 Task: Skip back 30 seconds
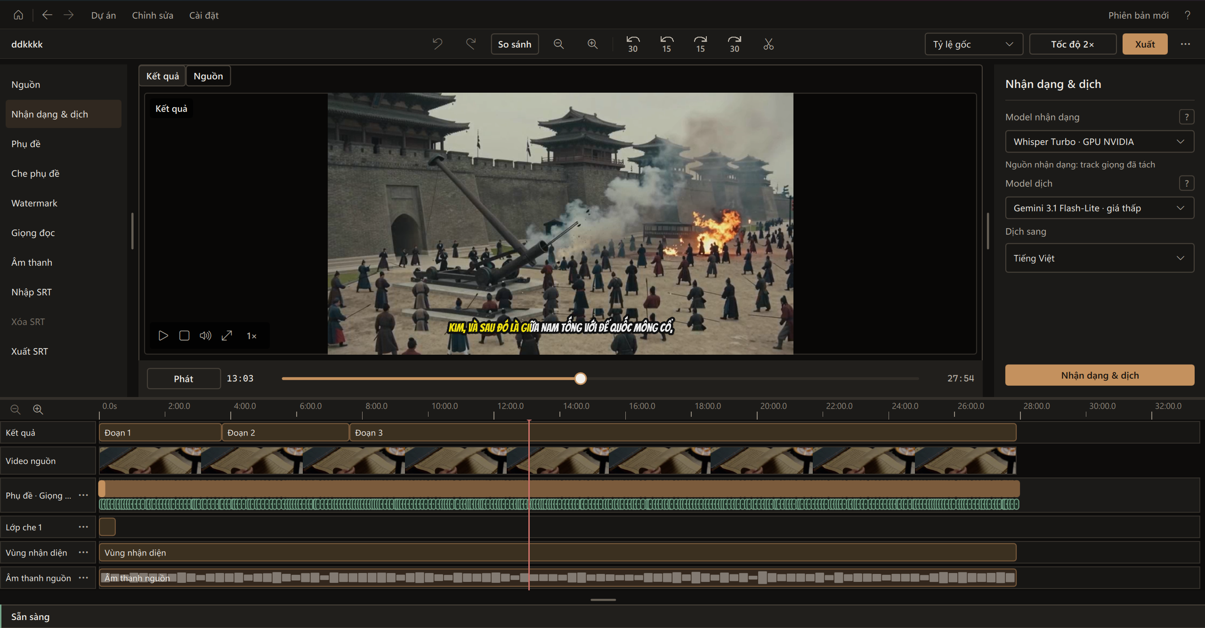(x=633, y=44)
